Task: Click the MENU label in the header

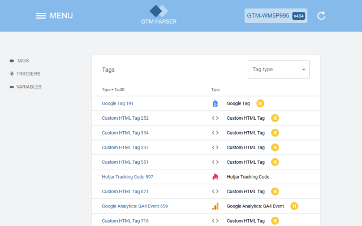Action: point(62,16)
